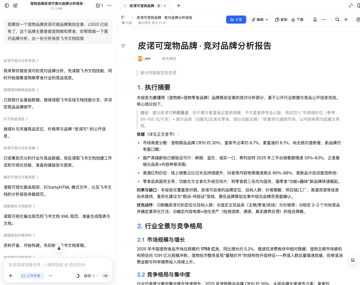Start a new chat with the compose icon
360x285 pixels.
click(x=15, y=6)
